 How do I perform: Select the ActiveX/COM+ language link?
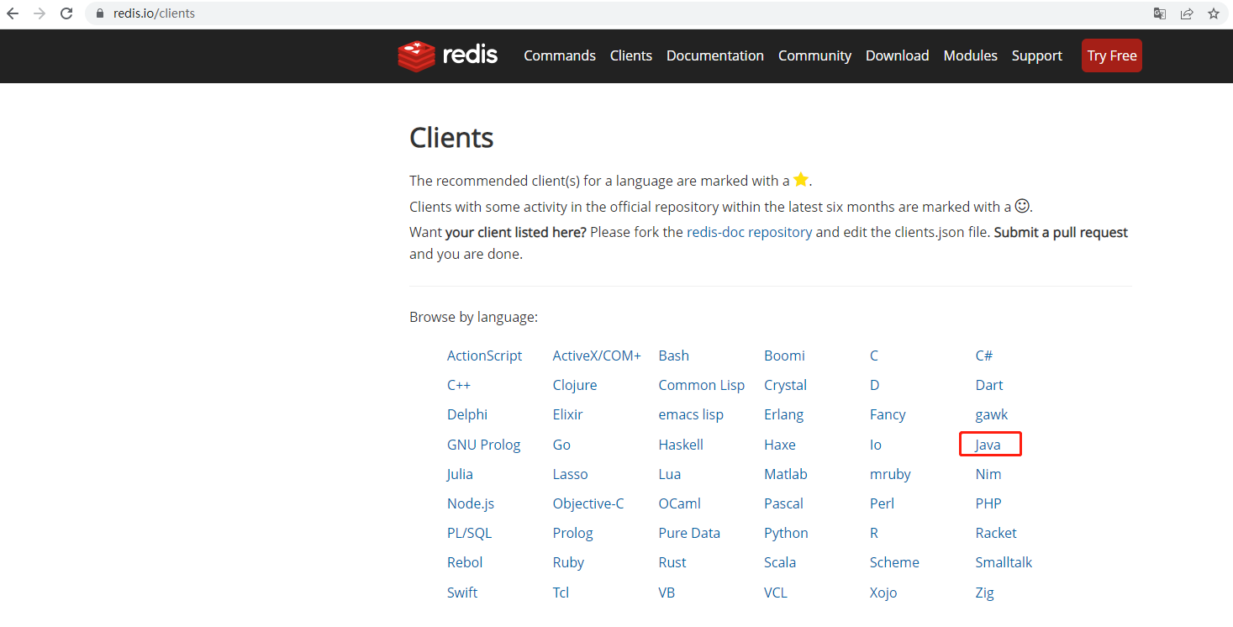tap(597, 356)
